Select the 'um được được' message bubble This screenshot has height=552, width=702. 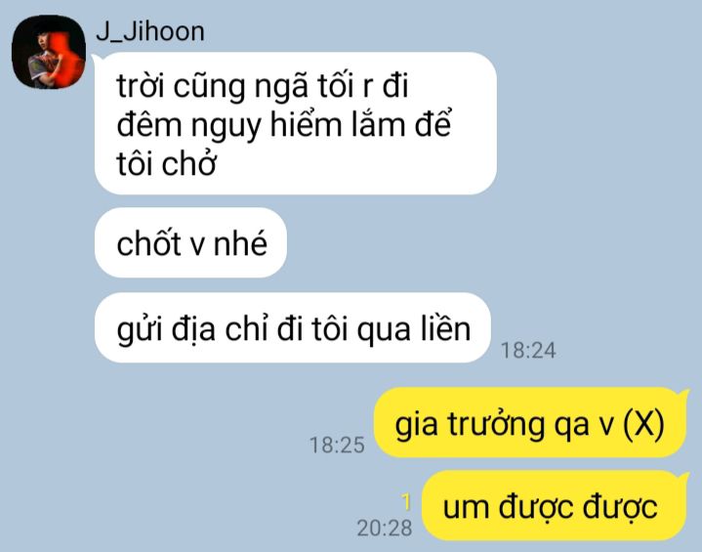[x=555, y=506]
